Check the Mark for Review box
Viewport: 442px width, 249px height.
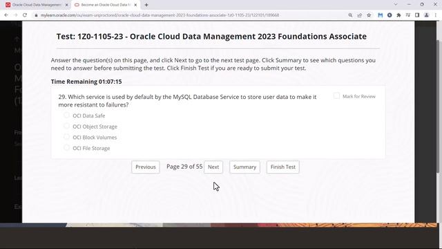(336, 95)
